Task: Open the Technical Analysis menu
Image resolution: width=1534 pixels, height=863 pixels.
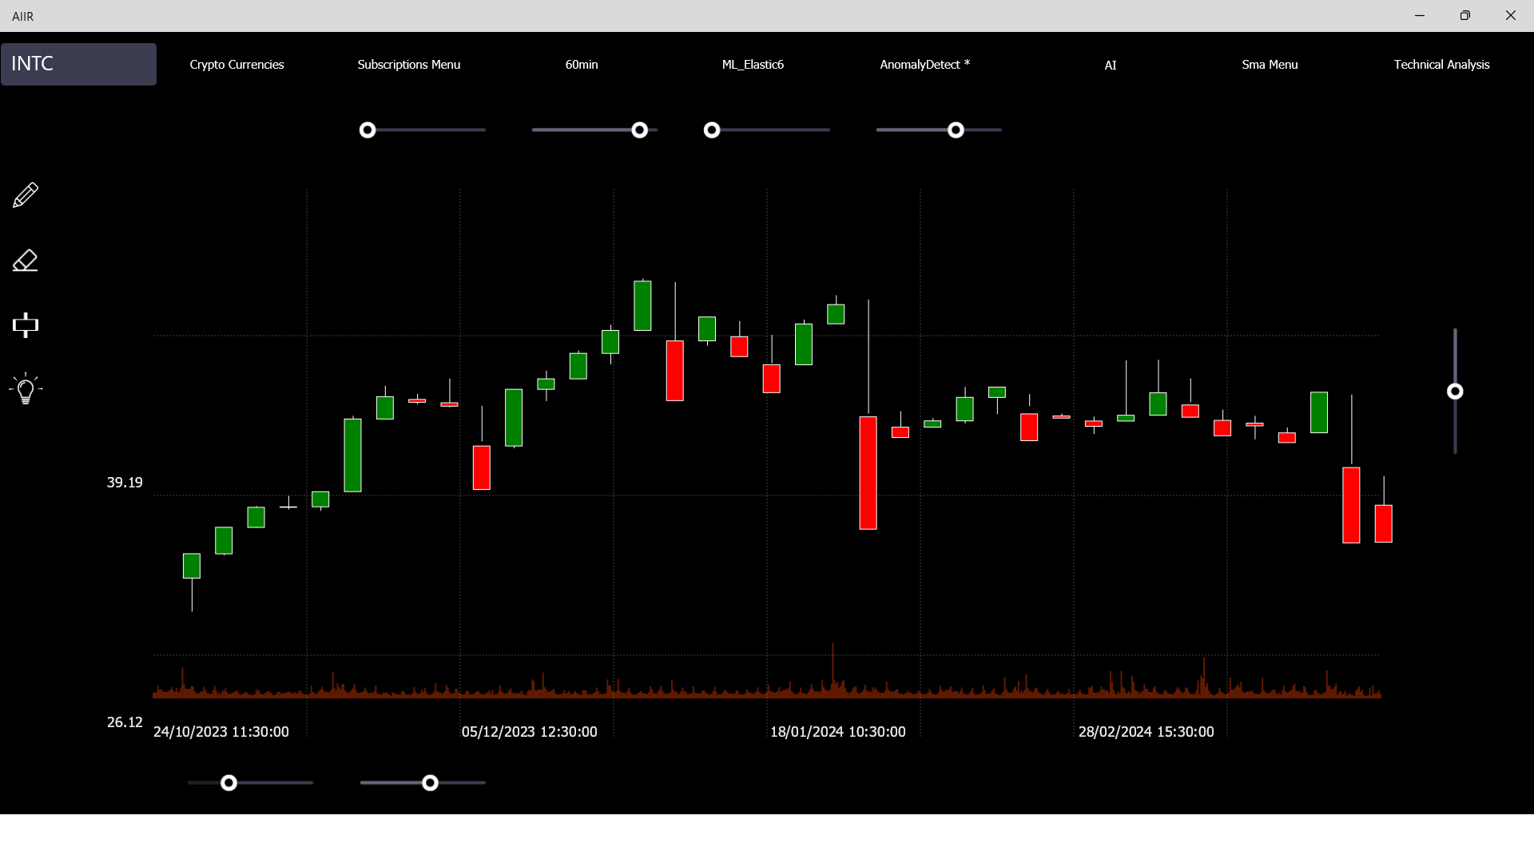Action: pyautogui.click(x=1441, y=65)
